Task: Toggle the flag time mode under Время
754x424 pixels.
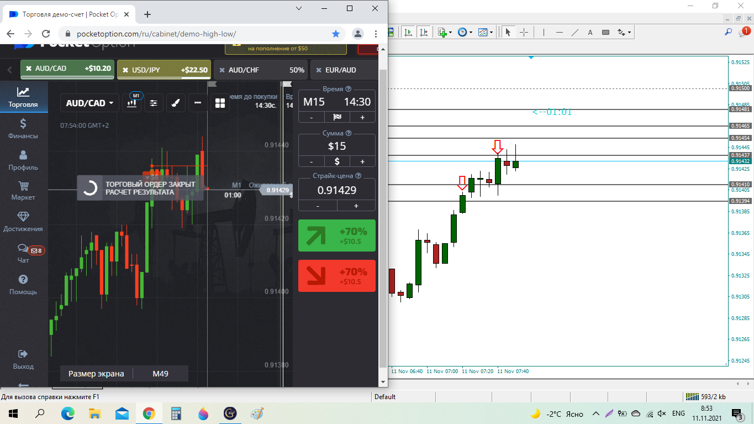Action: tap(337, 117)
